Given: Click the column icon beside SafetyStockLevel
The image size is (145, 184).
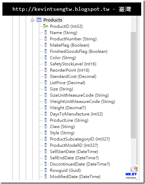Looking at the screenshot, I should coord(46,64).
